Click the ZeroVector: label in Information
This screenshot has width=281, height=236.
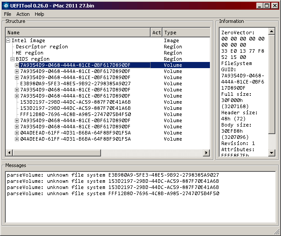pyautogui.click(x=238, y=33)
